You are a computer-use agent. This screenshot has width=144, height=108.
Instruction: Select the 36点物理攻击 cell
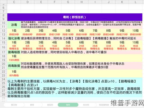point(122,47)
